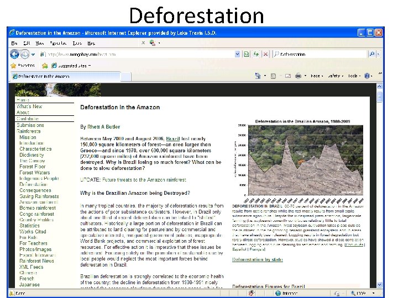
Task: Open the Tools command bar menu
Action: point(354,76)
